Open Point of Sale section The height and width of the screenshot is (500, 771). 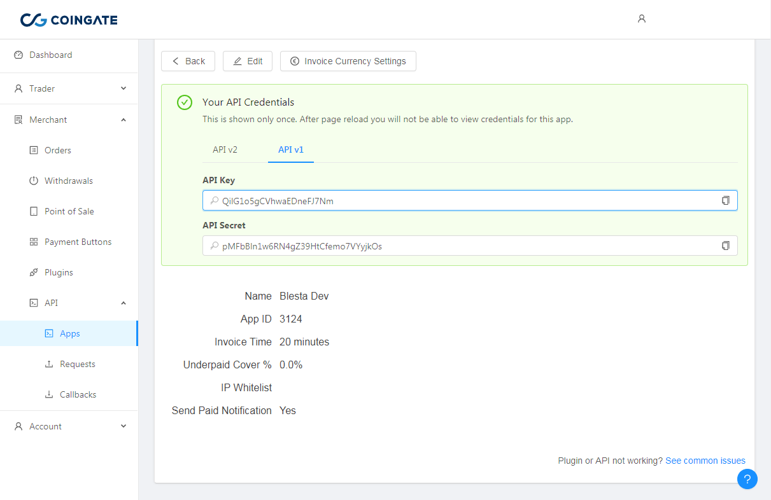coord(69,212)
